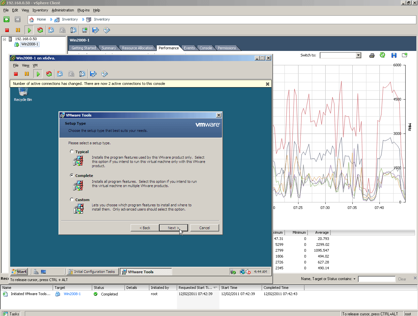Switch to the Resource Allocation tab

pyautogui.click(x=137, y=48)
